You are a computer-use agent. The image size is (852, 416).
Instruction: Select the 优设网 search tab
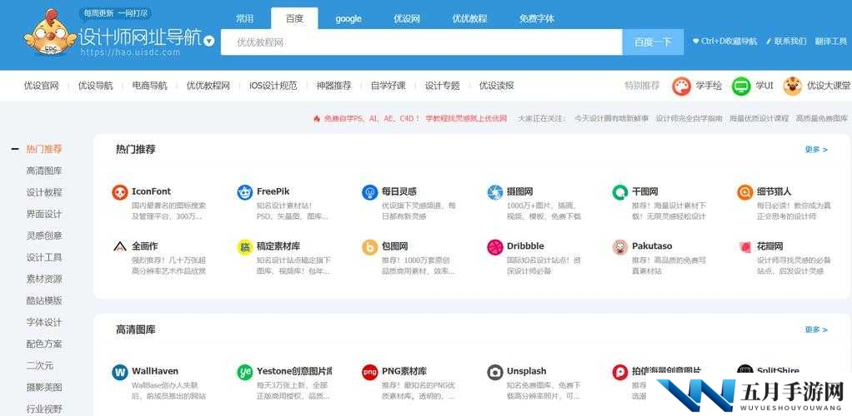407,18
